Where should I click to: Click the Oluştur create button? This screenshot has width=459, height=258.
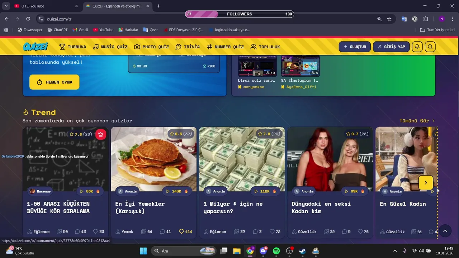point(355,47)
